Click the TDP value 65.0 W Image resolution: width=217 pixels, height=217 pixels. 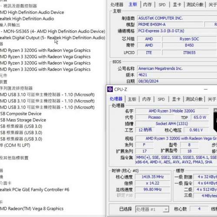[x=200, y=117]
